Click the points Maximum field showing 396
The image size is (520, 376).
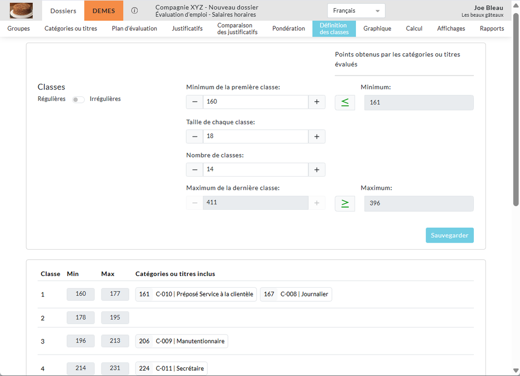[x=419, y=203]
